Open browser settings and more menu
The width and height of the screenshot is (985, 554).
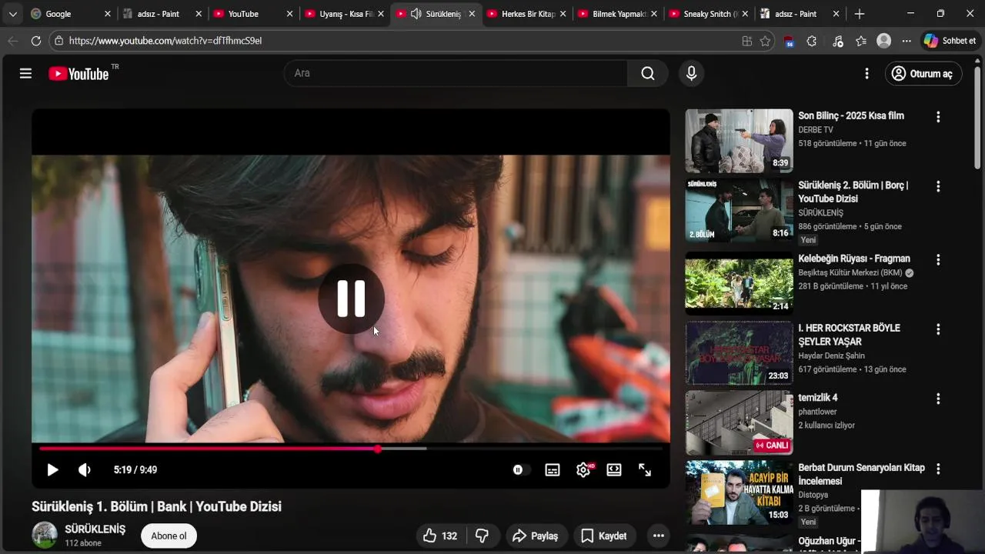[907, 41]
